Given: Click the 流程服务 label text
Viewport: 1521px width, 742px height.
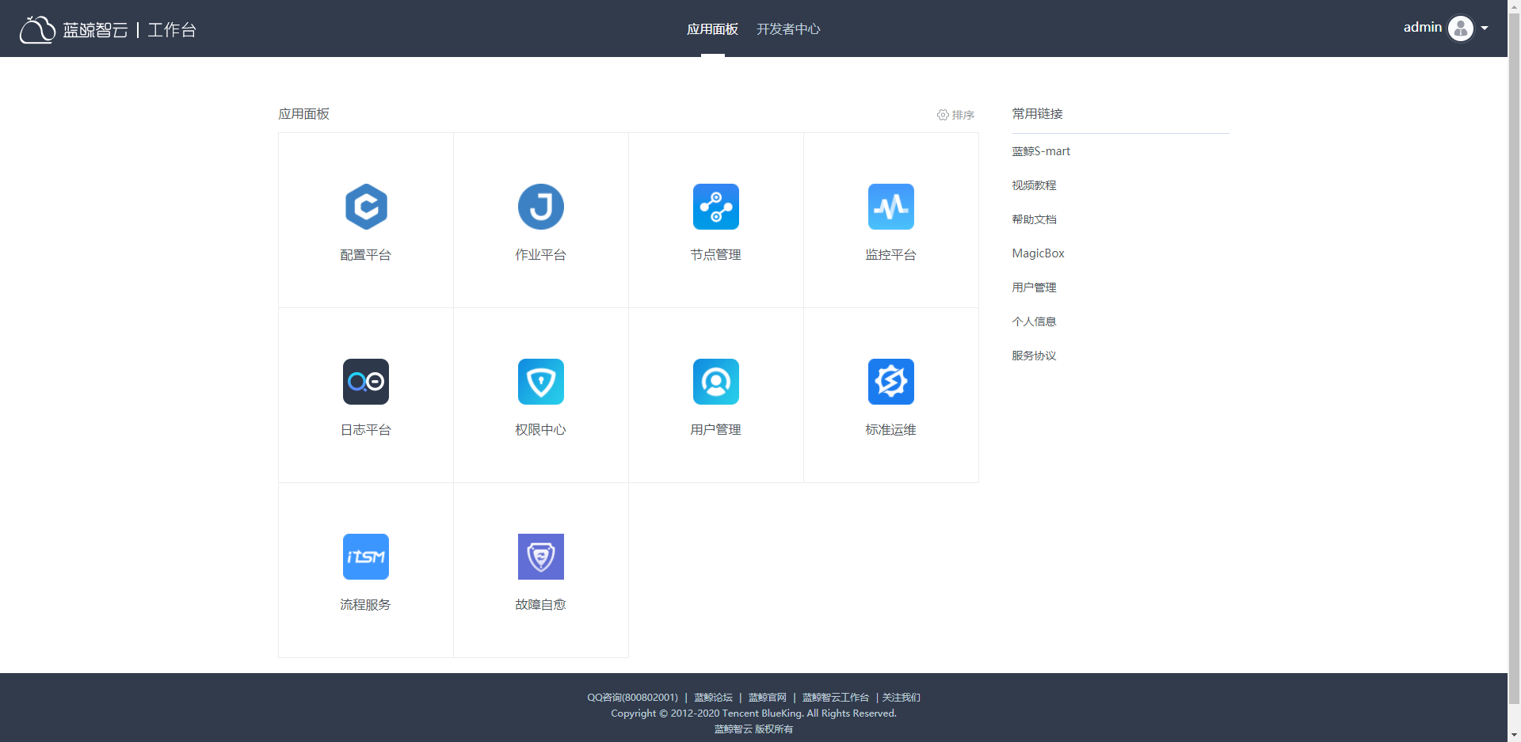Looking at the screenshot, I should point(366,605).
